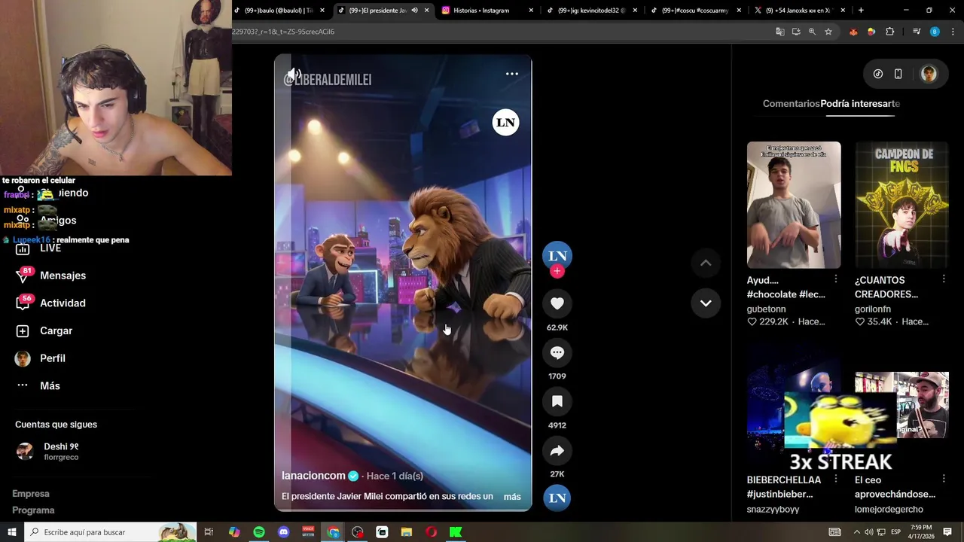Open the Windows Start menu

pos(12,532)
